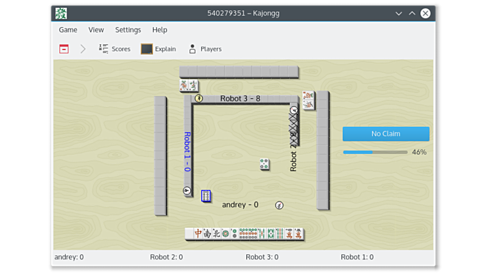Click the grayed play arrow icon

tap(83, 49)
